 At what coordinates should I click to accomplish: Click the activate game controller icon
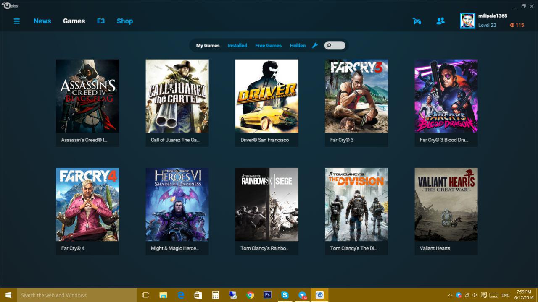417,21
